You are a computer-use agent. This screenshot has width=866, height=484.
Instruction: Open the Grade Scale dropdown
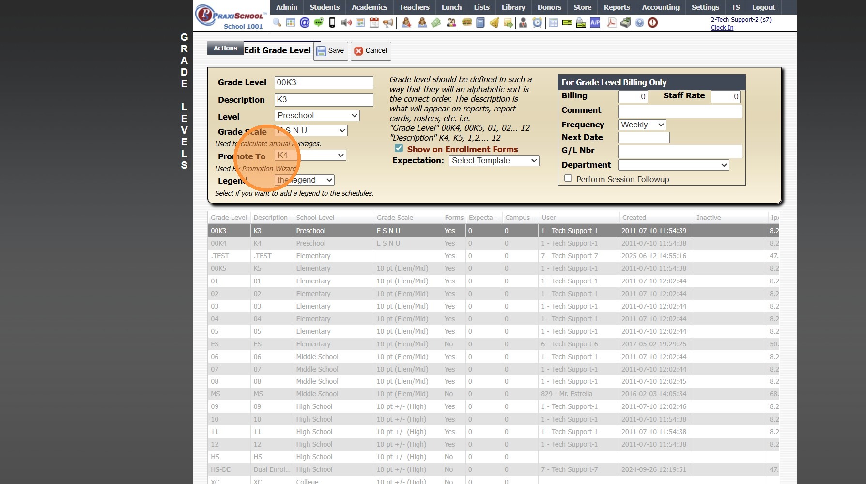coord(311,130)
